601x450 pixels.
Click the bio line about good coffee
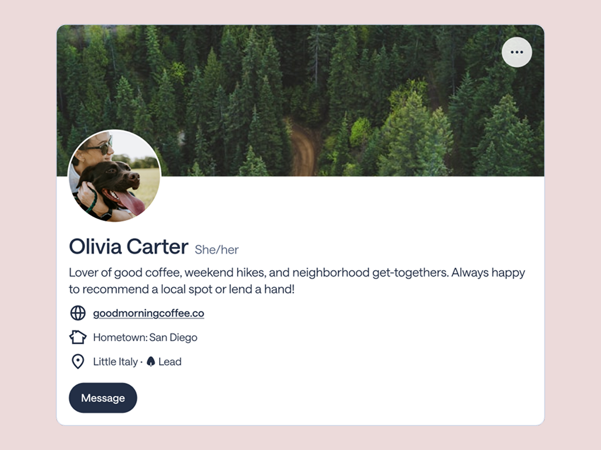pos(297,272)
